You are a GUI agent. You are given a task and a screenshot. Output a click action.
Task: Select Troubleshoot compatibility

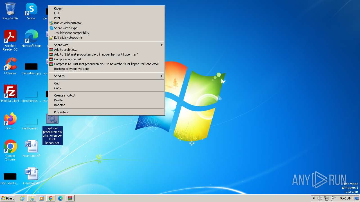[x=106, y=33]
